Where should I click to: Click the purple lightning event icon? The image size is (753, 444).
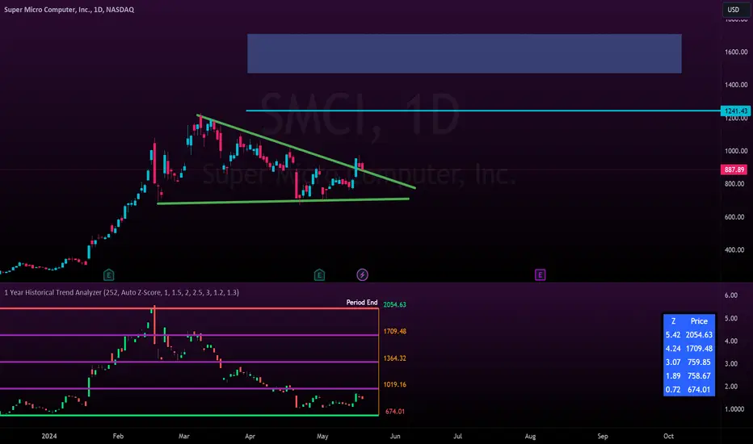coord(362,274)
